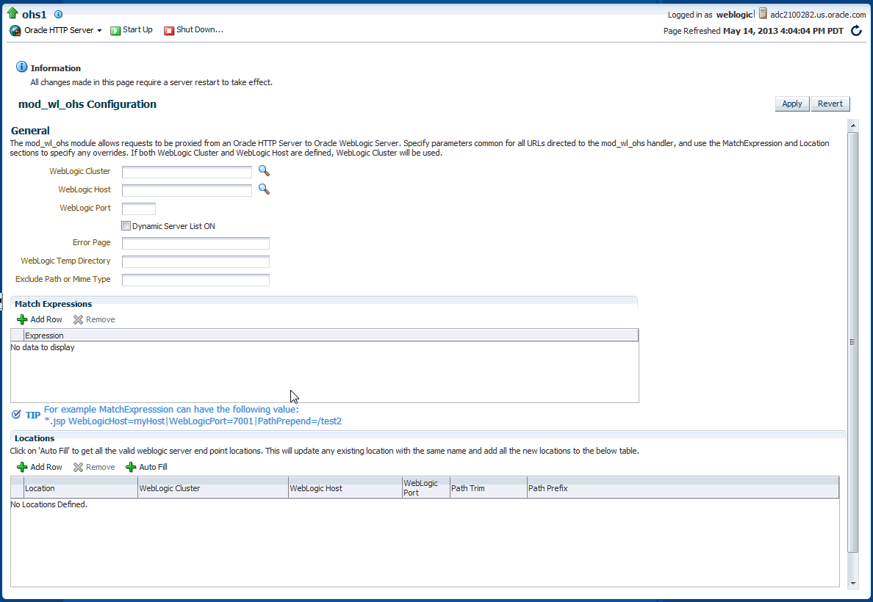Viewport: 873px width, 602px height.
Task: Focus the Error Page input field
Action: (195, 243)
